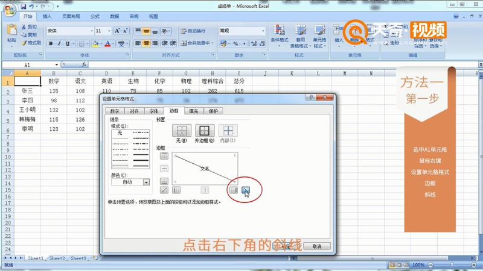The height and width of the screenshot is (271, 483).
Task: Open Conditional Formatting (条件格式)
Action: tap(279, 36)
